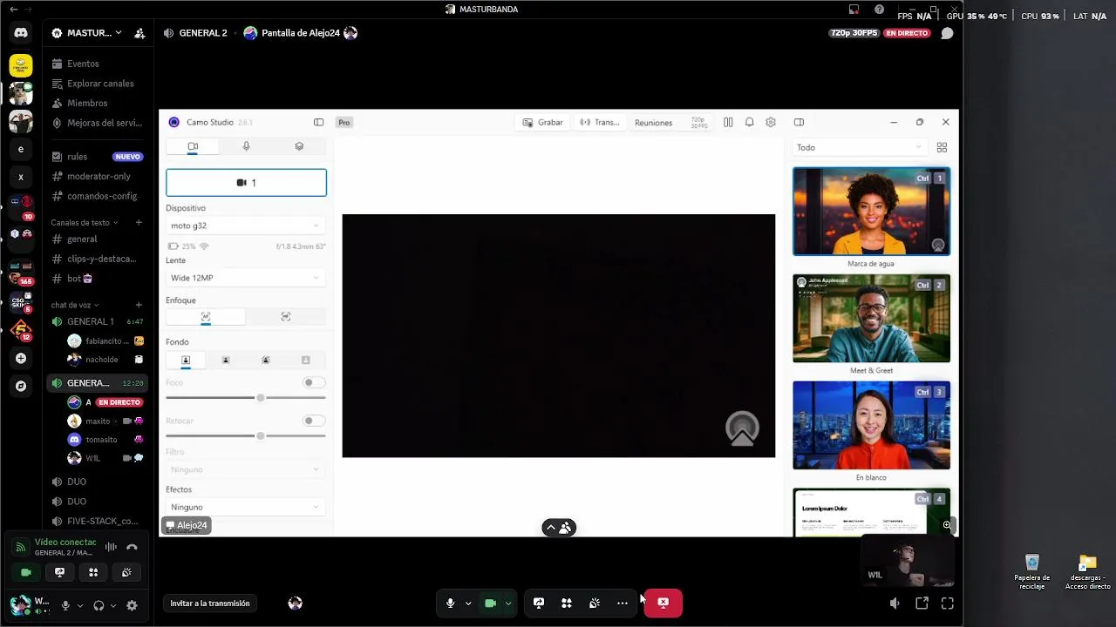1116x627 pixels.
Task: Toggle Camo Studio sidebar panel icon
Action: coord(318,122)
